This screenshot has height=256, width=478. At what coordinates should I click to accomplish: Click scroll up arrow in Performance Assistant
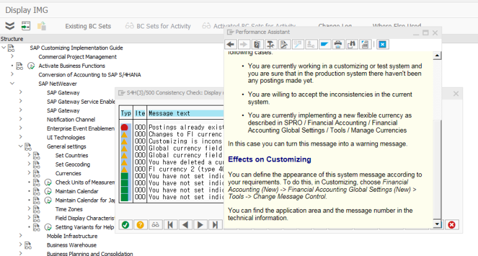437,56
